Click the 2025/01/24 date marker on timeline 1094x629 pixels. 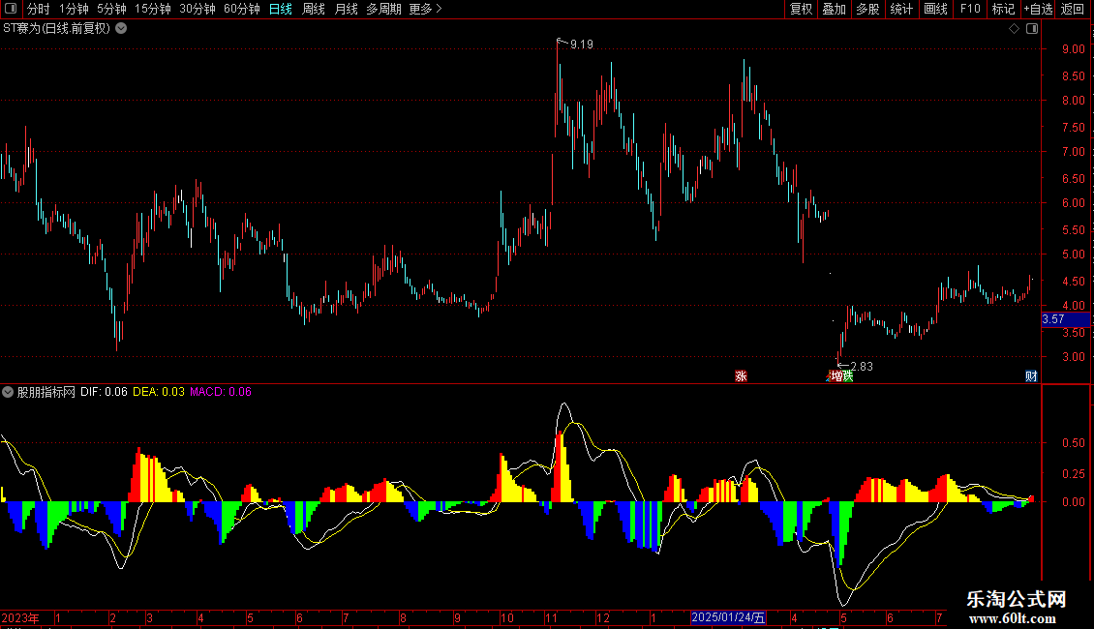tap(728, 617)
